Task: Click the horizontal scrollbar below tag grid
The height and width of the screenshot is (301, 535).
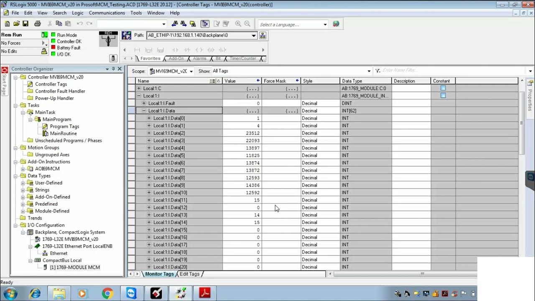Action: point(422,274)
